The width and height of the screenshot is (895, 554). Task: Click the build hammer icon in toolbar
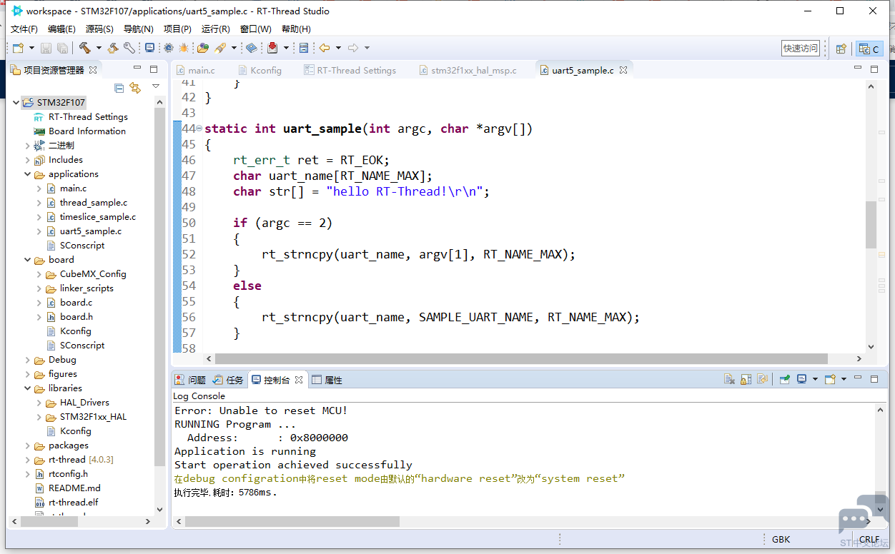pos(85,48)
